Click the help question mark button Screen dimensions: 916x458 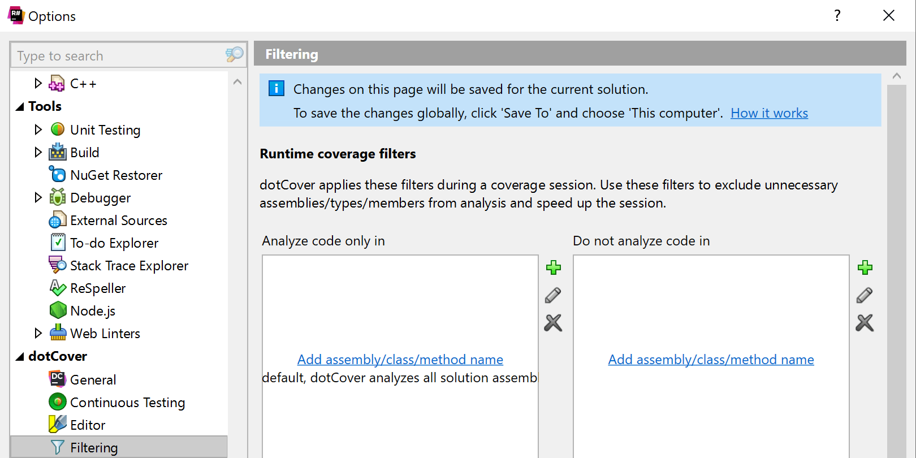(x=837, y=16)
